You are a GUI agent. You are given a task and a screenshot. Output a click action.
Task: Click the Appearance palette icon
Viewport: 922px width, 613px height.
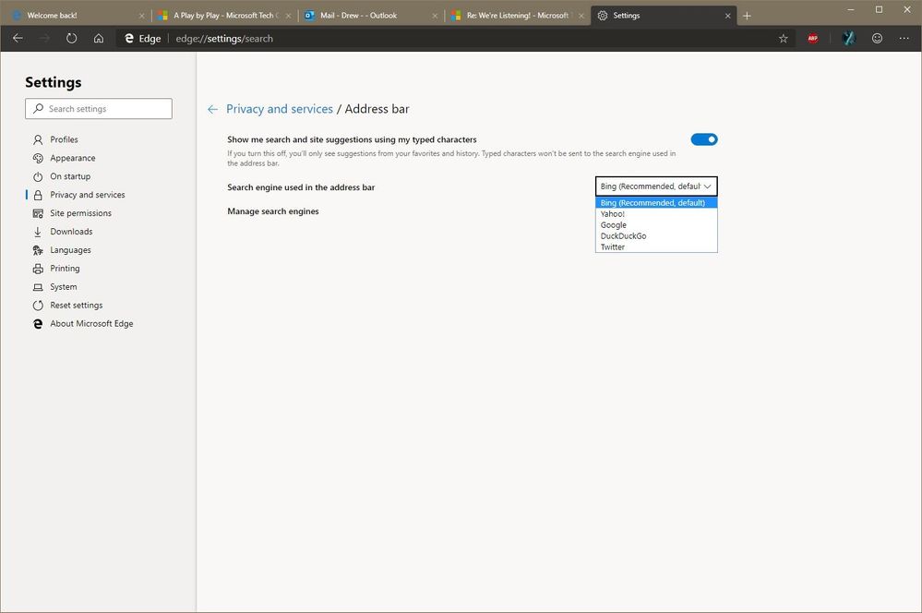[38, 158]
